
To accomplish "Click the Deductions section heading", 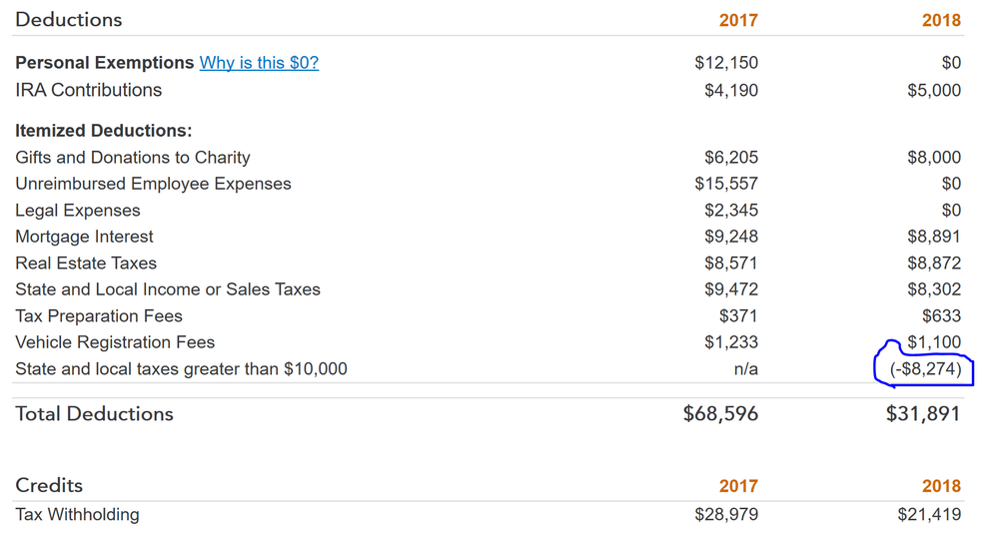I will click(x=69, y=20).
